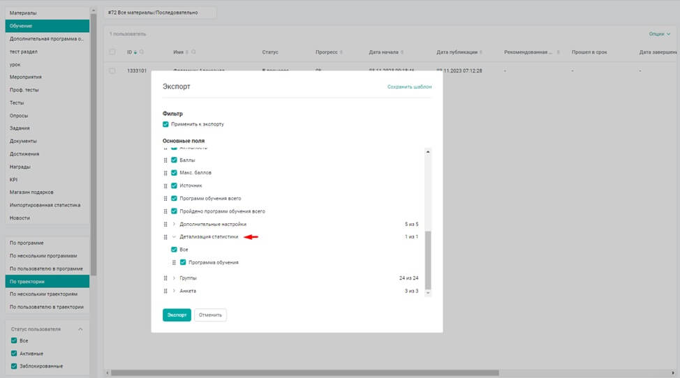
Task: Open the Опции dropdown above table
Action: click(x=658, y=33)
